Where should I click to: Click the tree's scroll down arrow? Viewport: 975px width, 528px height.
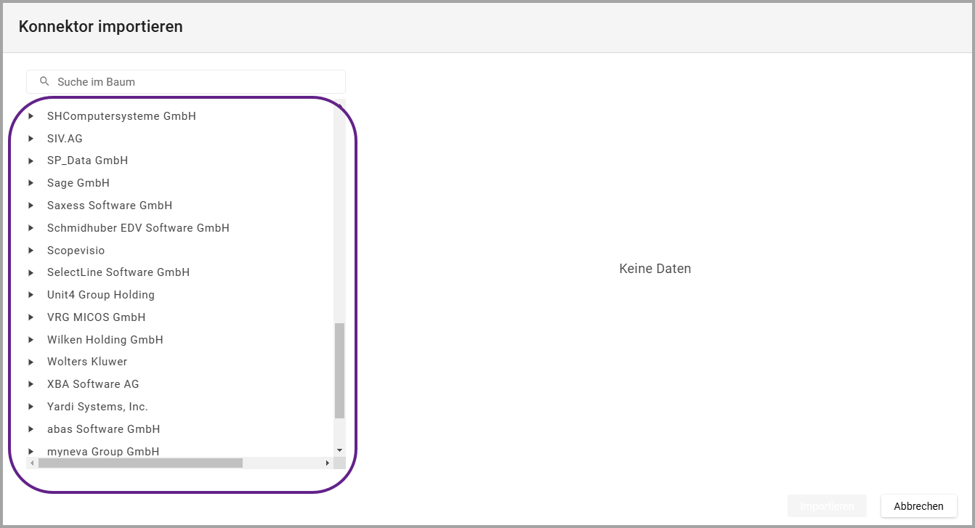tap(339, 450)
